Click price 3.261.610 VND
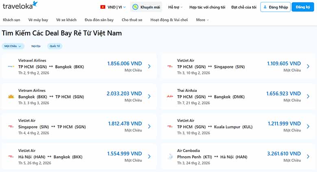Viewport: 317px width, 172px height. (284, 153)
